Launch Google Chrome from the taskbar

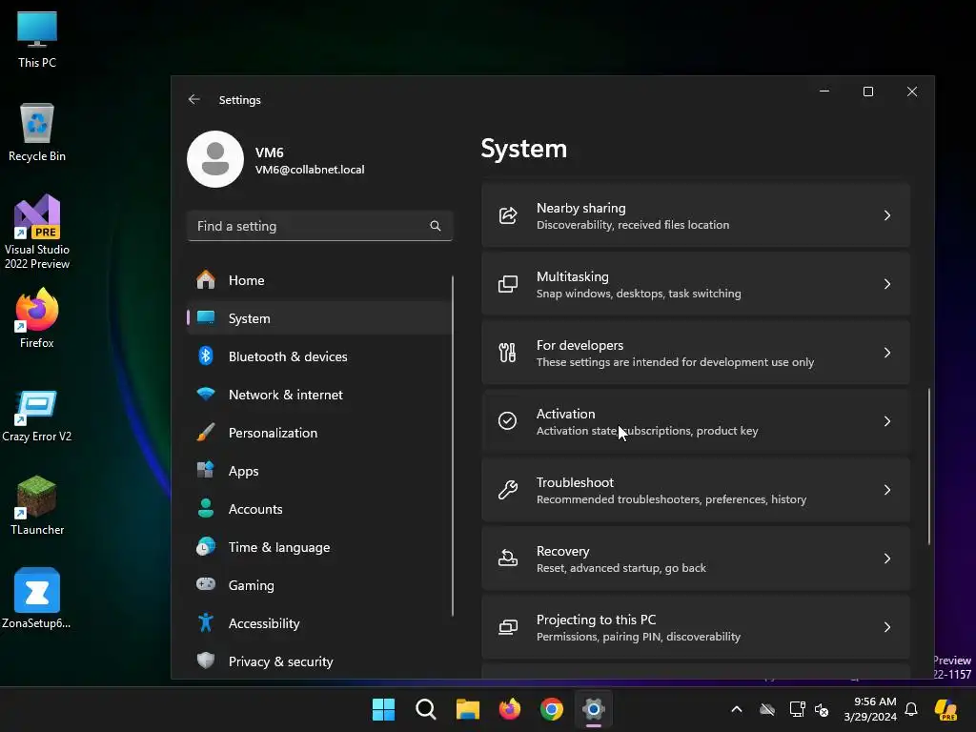point(552,709)
